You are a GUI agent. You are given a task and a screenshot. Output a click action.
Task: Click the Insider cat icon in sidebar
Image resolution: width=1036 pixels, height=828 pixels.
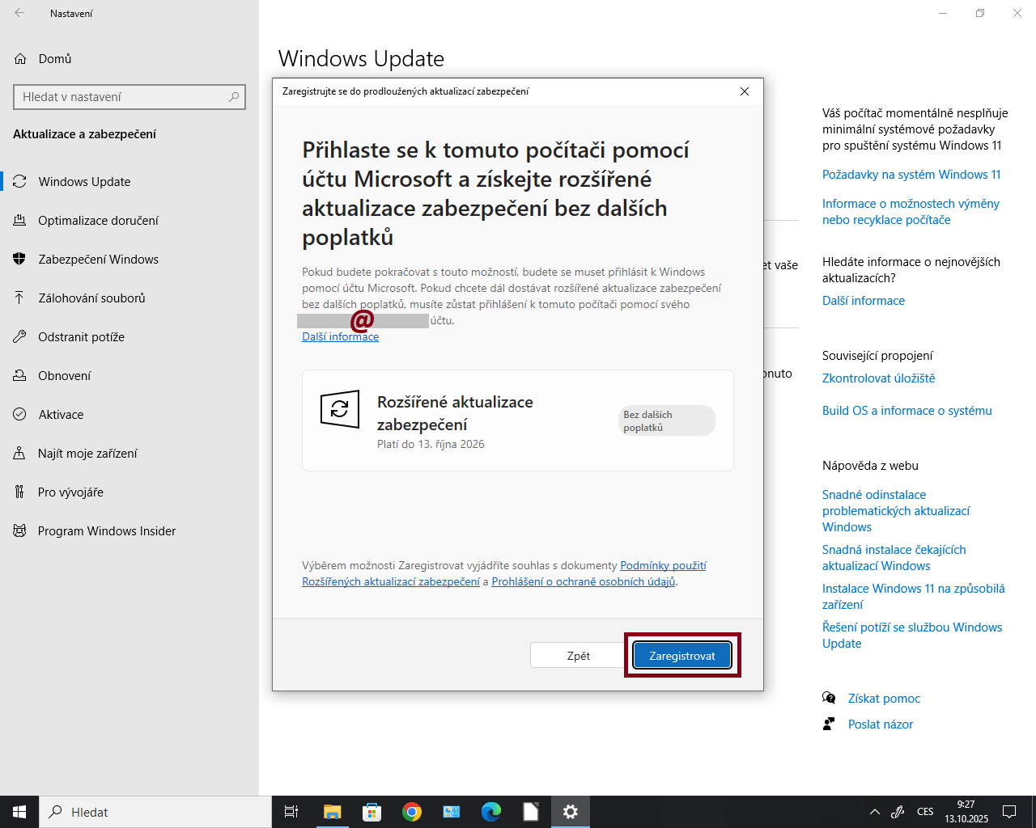click(19, 530)
